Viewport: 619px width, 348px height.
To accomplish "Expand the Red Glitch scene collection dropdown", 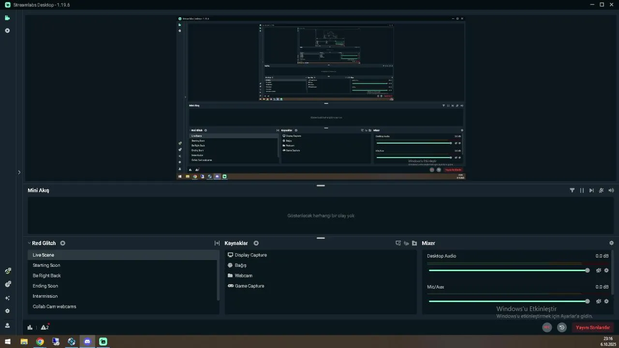I will coord(29,243).
